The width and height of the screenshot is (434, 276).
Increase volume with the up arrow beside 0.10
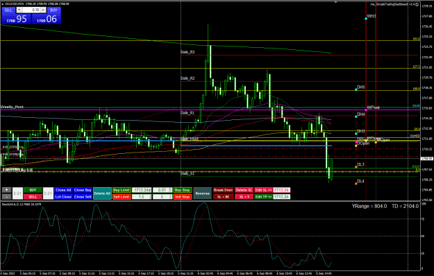pyautogui.click(x=43, y=10)
